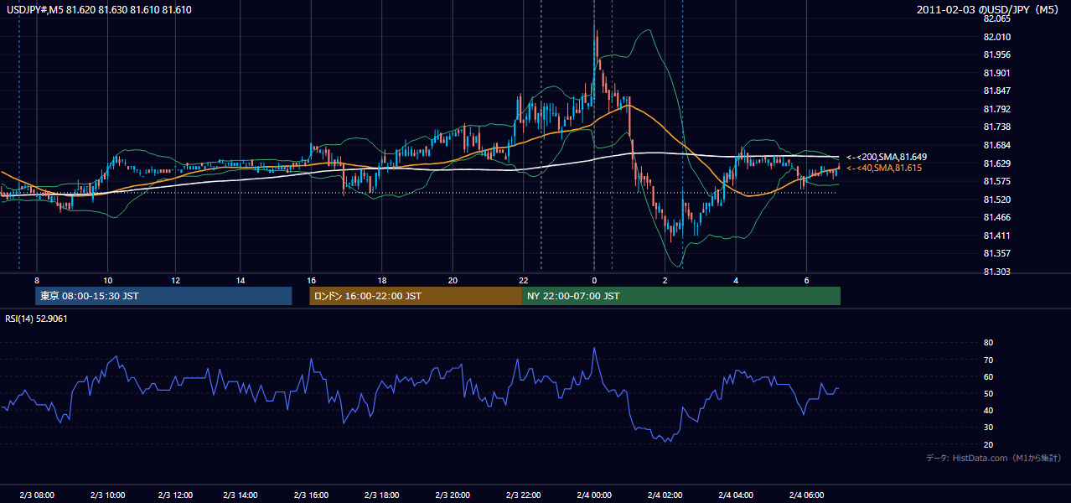This screenshot has width=1071, height=503.
Task: Click price axis value 81.575
Action: point(996,181)
